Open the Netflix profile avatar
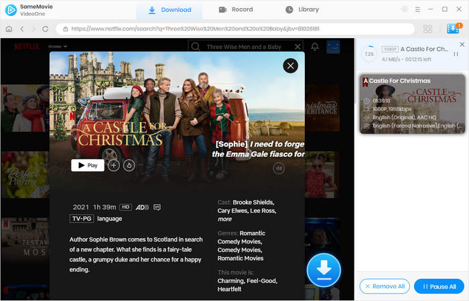 point(333,47)
